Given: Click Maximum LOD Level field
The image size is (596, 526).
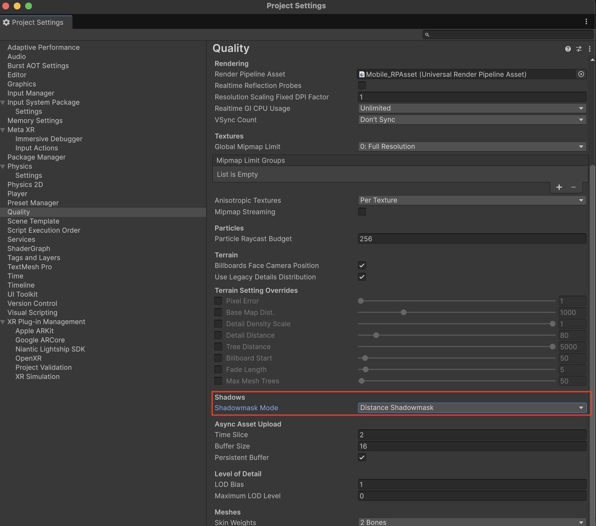Looking at the screenshot, I should coord(472,496).
